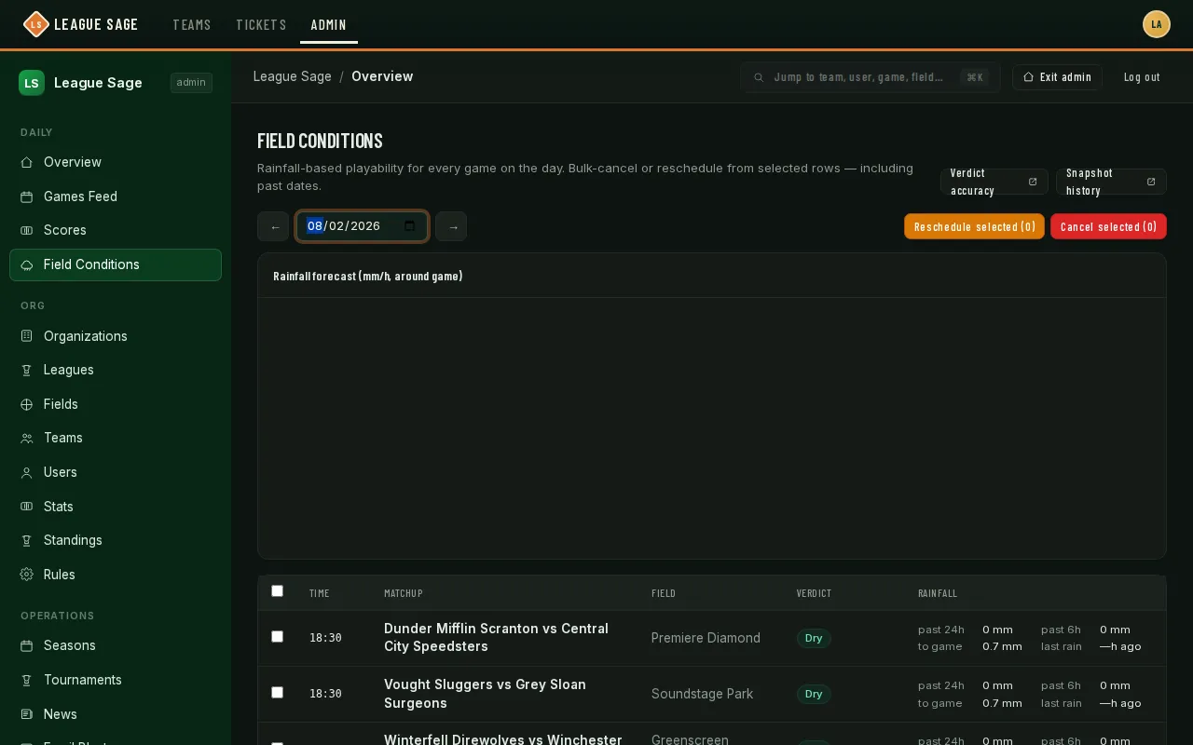Open Snapshot history external link icon
This screenshot has height=745, width=1193.
1150,182
